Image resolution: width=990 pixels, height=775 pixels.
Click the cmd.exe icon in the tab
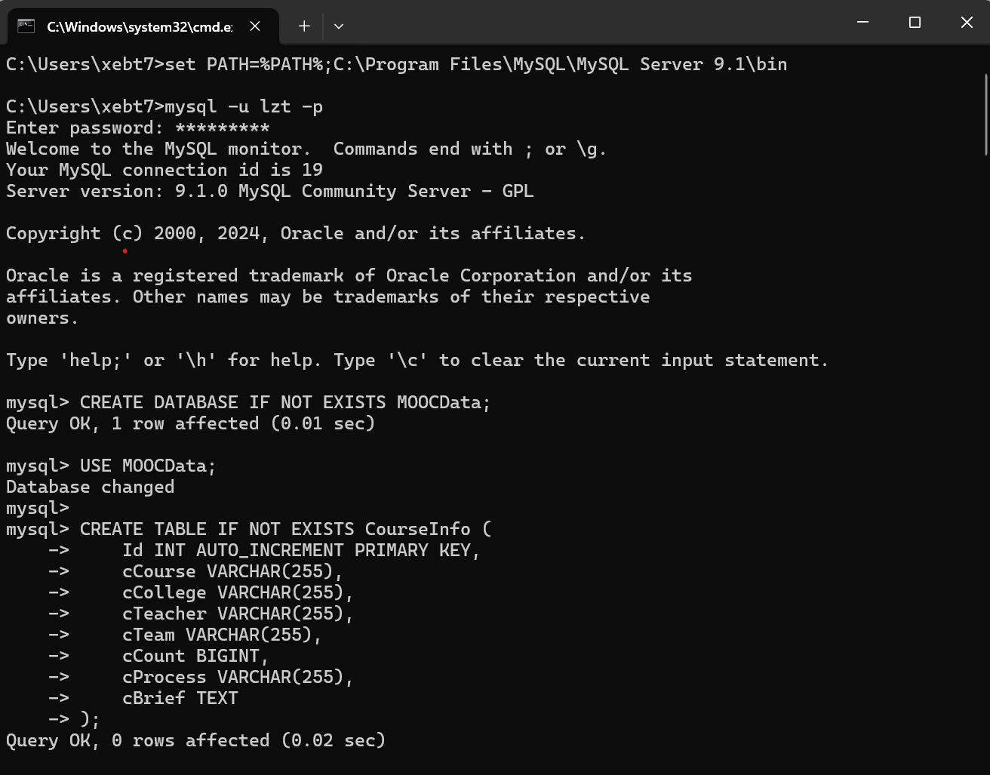(26, 26)
